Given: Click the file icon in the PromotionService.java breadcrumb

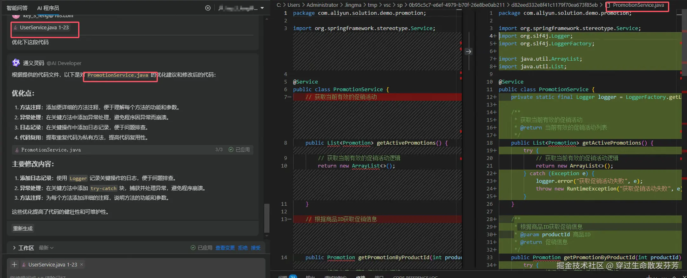Looking at the screenshot, I should click(x=608, y=5).
